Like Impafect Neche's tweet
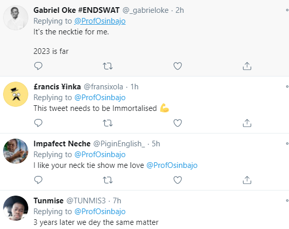 click(x=178, y=180)
